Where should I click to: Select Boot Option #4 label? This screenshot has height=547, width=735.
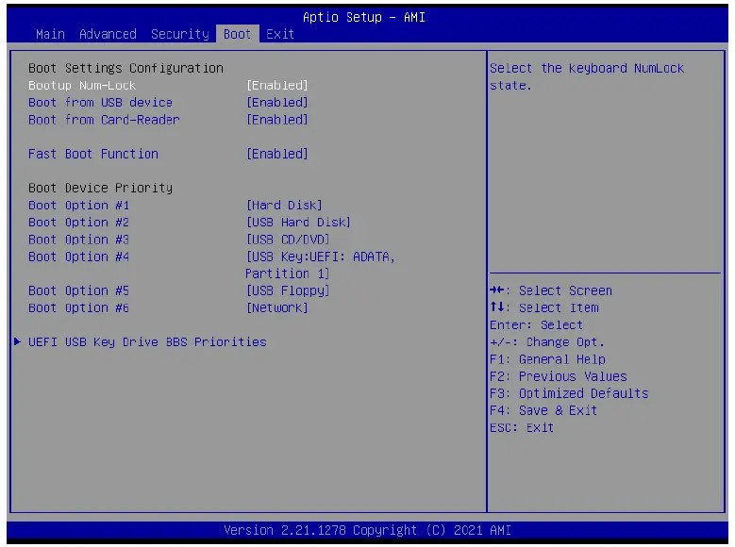coord(78,257)
